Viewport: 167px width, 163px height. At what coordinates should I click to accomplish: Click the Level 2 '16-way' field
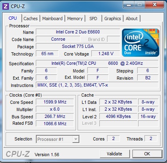148,116
